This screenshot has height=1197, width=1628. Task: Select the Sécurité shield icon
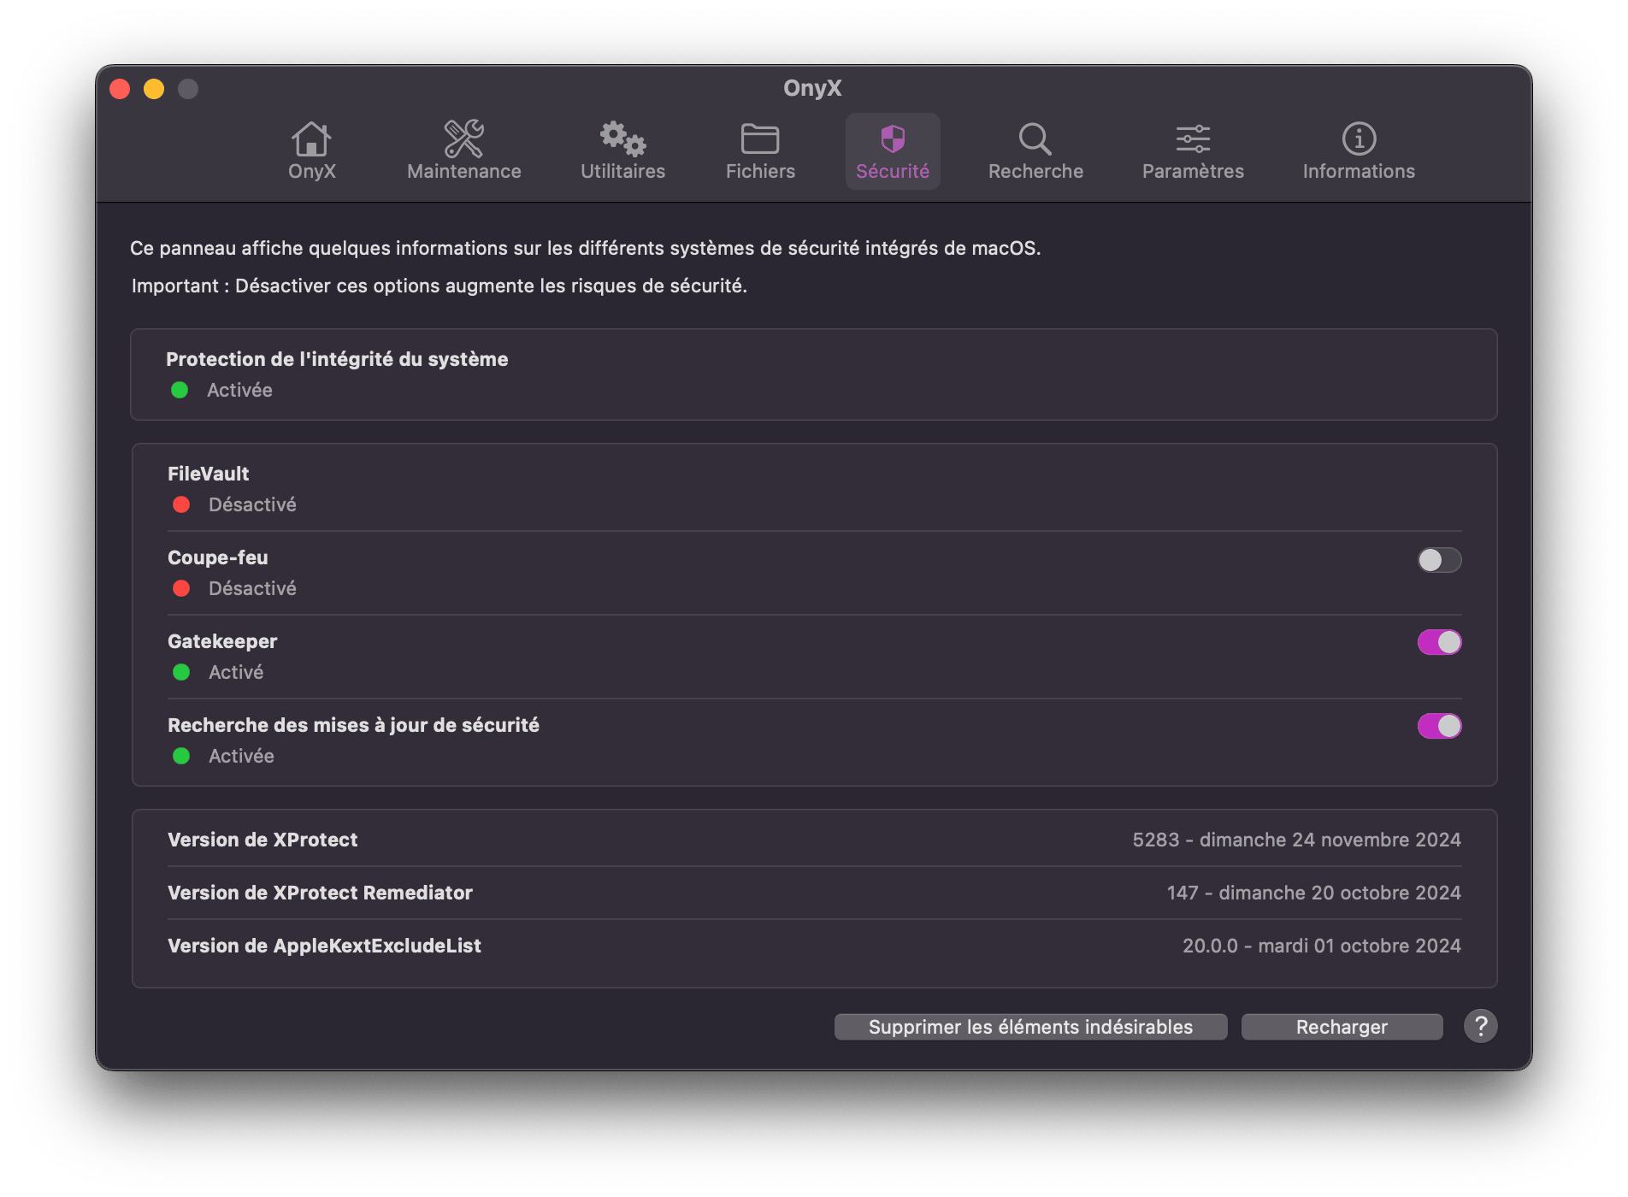click(x=893, y=139)
